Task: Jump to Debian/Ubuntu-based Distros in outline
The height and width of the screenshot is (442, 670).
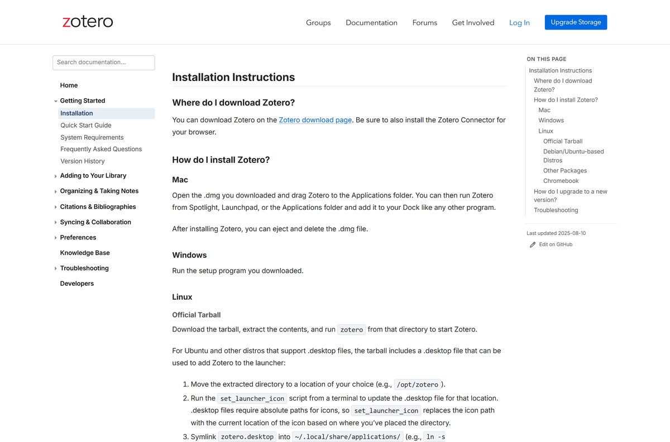Action: 573,156
